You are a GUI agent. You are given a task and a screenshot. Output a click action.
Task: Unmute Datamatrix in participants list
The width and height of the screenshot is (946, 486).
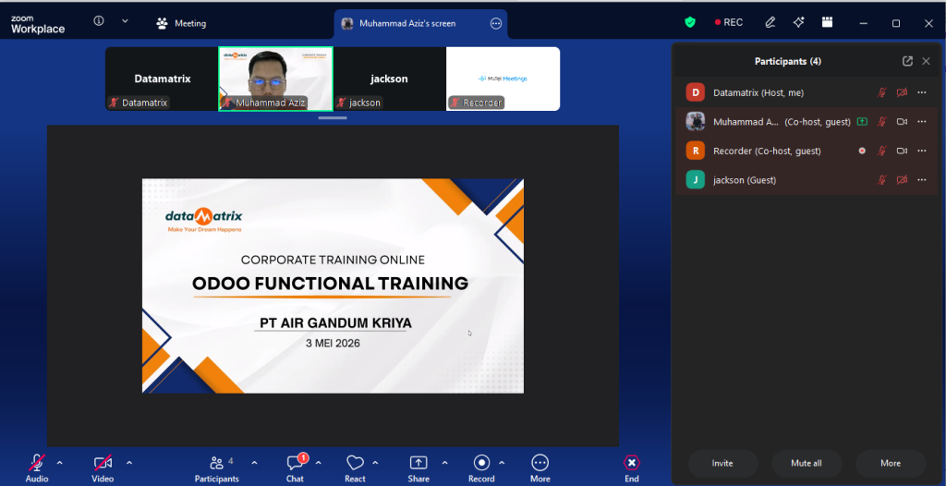click(x=881, y=93)
